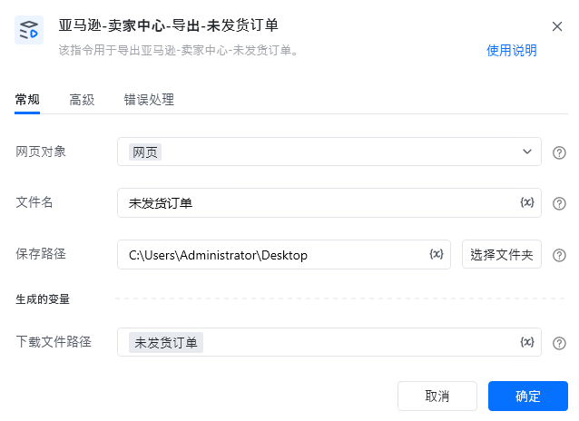The height and width of the screenshot is (421, 579).
Task: Open the 错误处理 tab
Action: 149,100
